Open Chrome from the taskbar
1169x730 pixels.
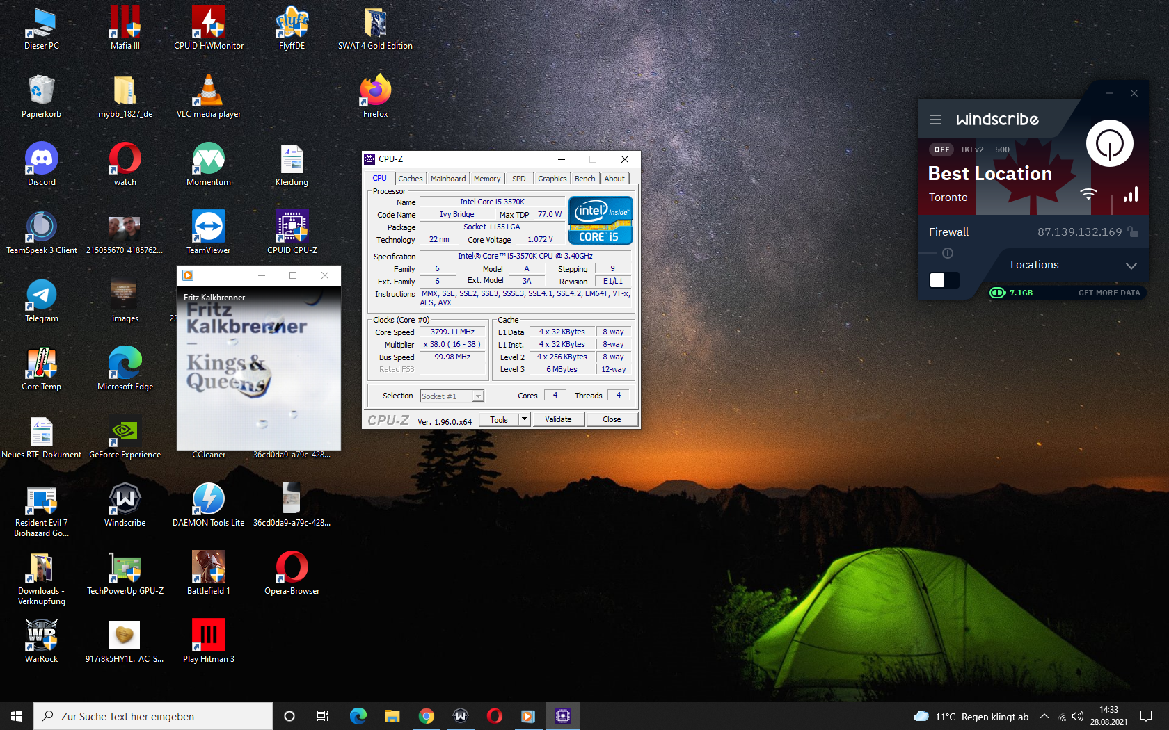click(427, 716)
